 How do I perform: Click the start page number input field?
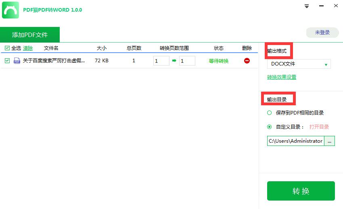click(161, 61)
